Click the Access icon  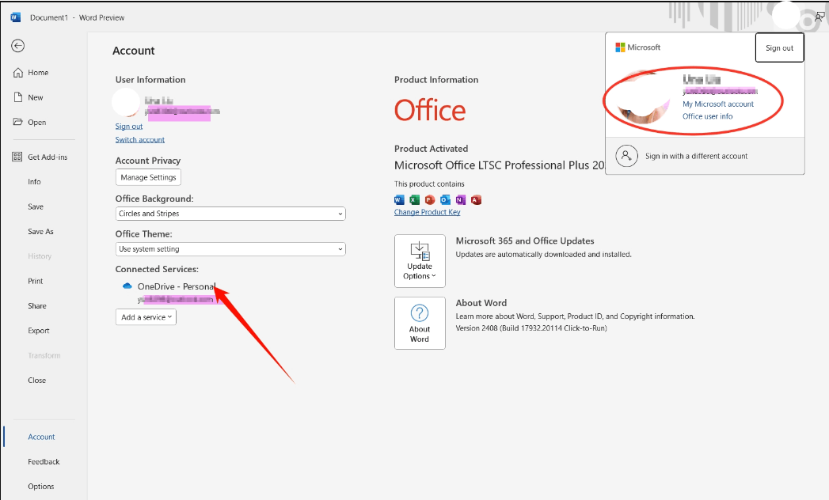(x=475, y=200)
